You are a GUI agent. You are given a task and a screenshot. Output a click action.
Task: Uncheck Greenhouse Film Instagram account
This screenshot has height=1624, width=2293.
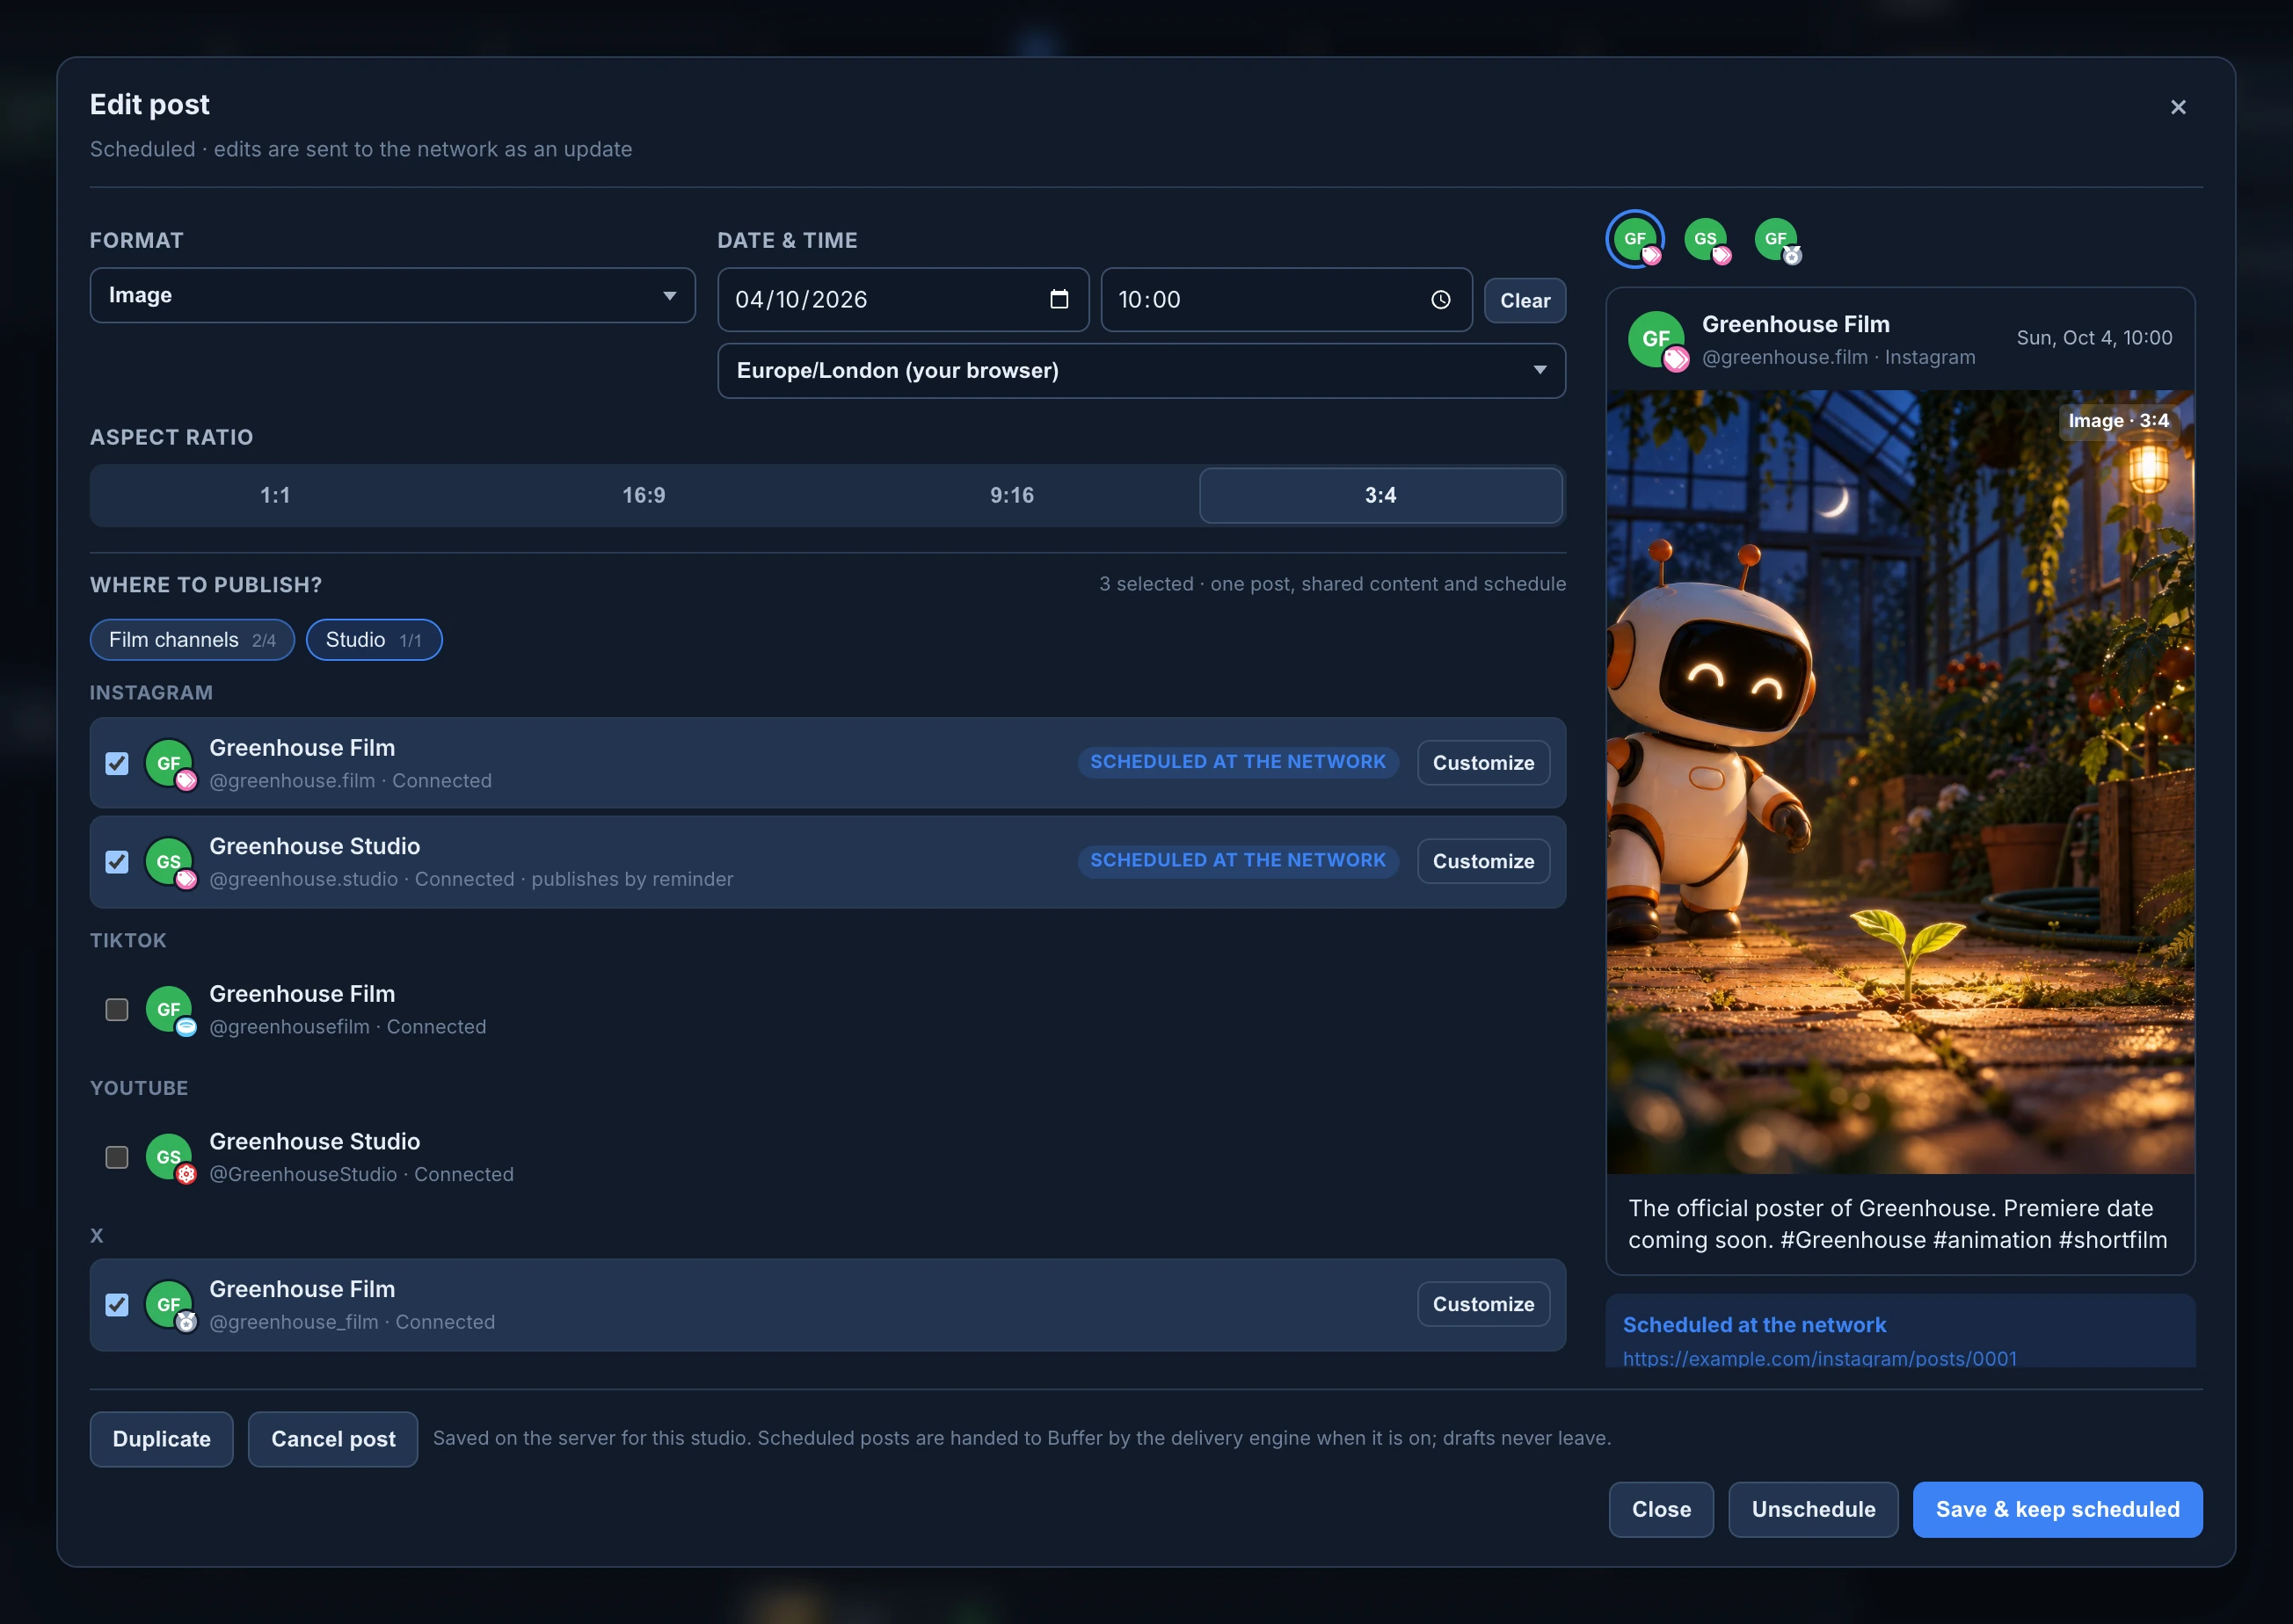click(117, 763)
